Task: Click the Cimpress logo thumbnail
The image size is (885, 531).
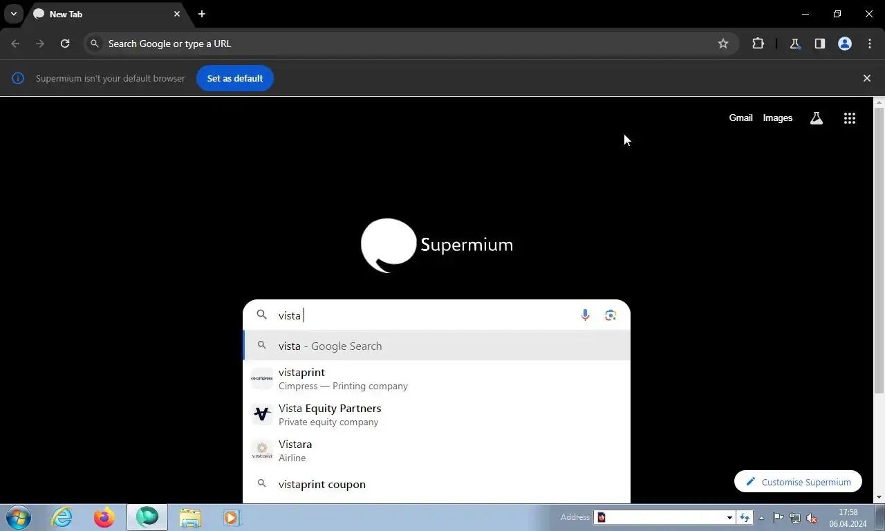Action: point(262,379)
